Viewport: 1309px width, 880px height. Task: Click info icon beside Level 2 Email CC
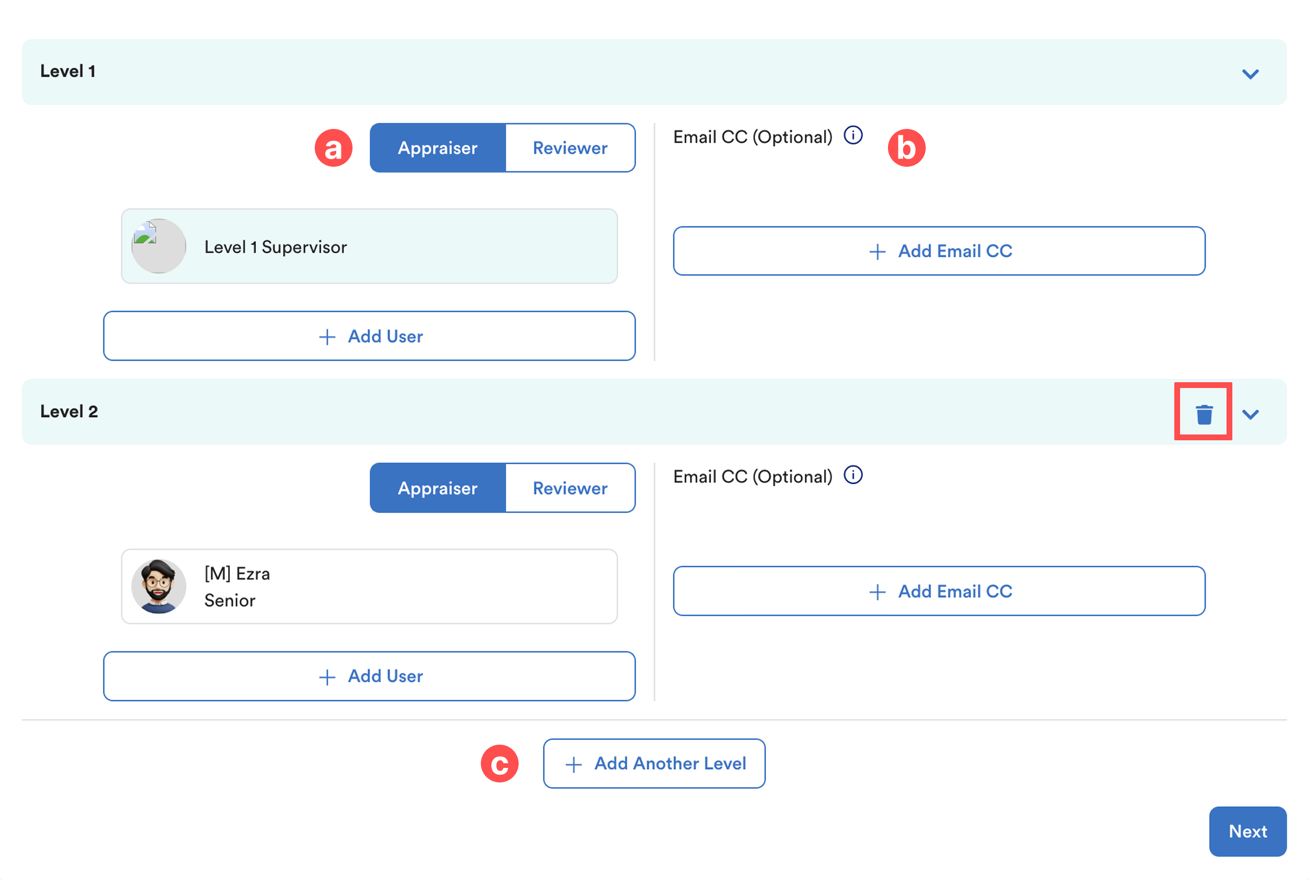pyautogui.click(x=853, y=476)
